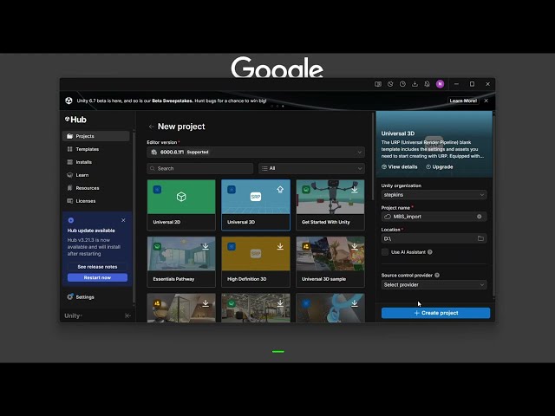Click the muted notifications bell icon
Screen dimensions: 555x416
coord(428,84)
